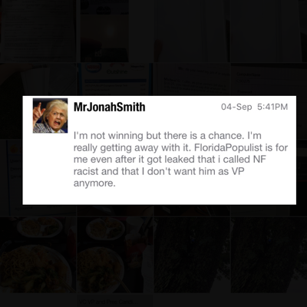
Task: Open the dimmed text document thumbnail behind timestamp
Action: (192, 79)
